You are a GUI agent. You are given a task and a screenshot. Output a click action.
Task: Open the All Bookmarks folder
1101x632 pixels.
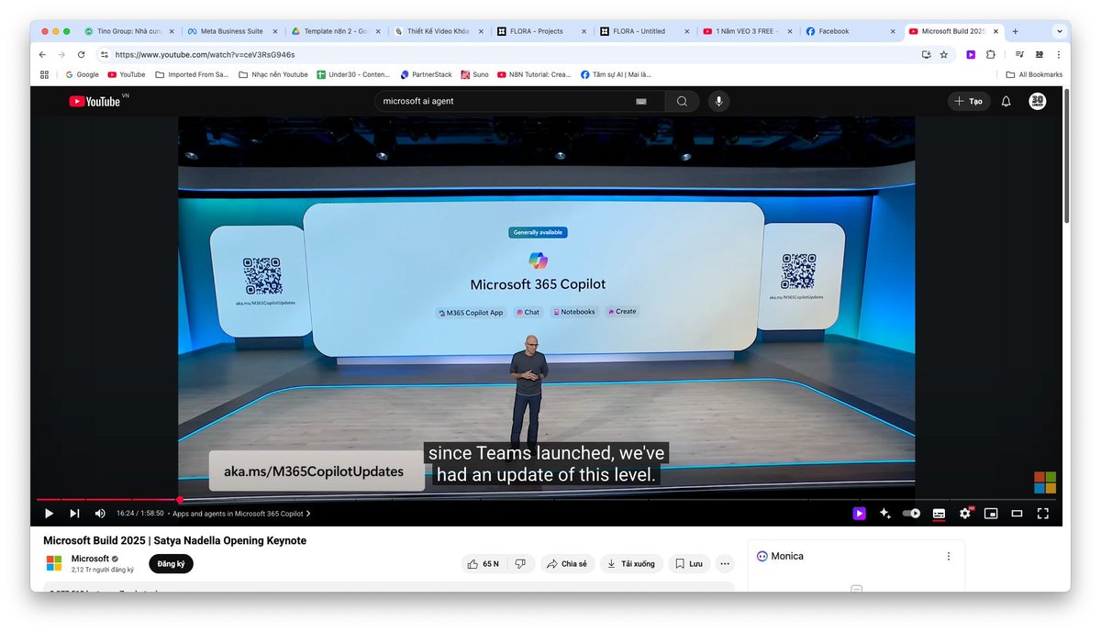(x=1034, y=74)
